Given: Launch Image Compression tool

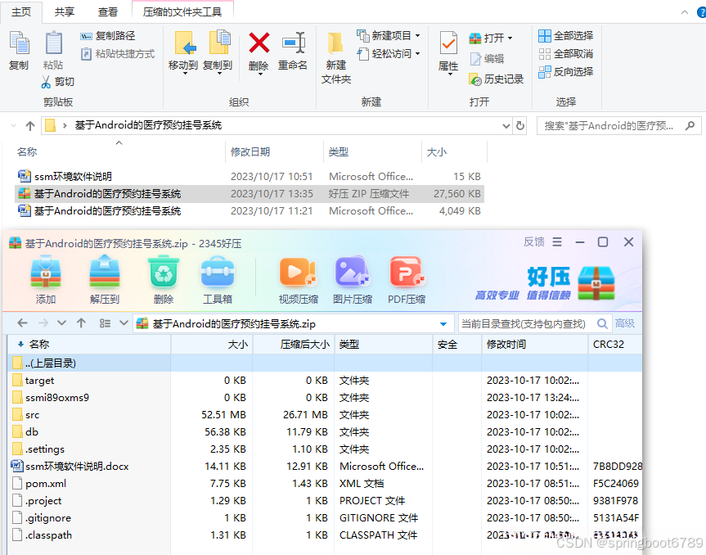Looking at the screenshot, I should pos(353,279).
